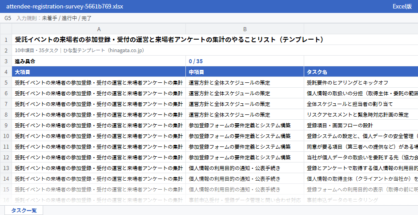This screenshot has height=215, width=418.
Task: Select task cell 登録とアンケートで取得する個人情報
Action: tap(361, 168)
